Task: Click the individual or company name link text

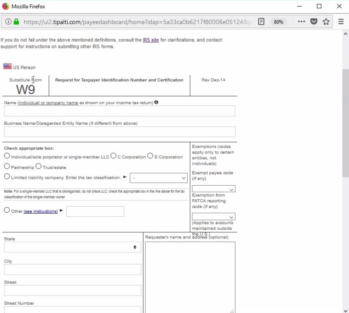Action: (48, 103)
